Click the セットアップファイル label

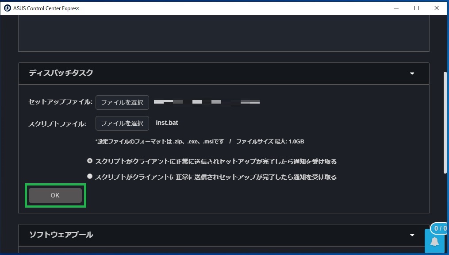[61, 102]
